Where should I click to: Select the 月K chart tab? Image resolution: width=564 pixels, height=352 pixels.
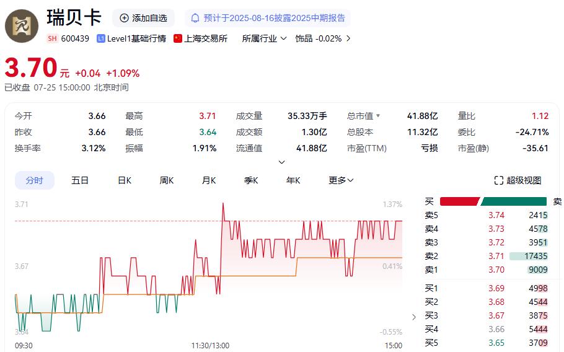coord(209,180)
